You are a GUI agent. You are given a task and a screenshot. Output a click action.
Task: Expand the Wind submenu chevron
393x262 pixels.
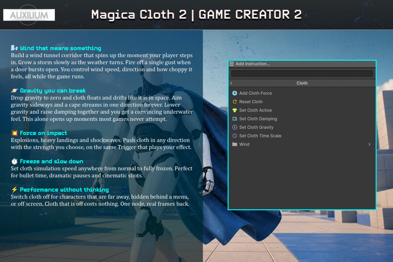pyautogui.click(x=369, y=144)
